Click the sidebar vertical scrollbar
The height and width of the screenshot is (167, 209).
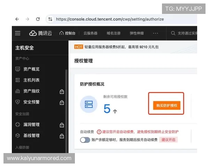click(66, 111)
